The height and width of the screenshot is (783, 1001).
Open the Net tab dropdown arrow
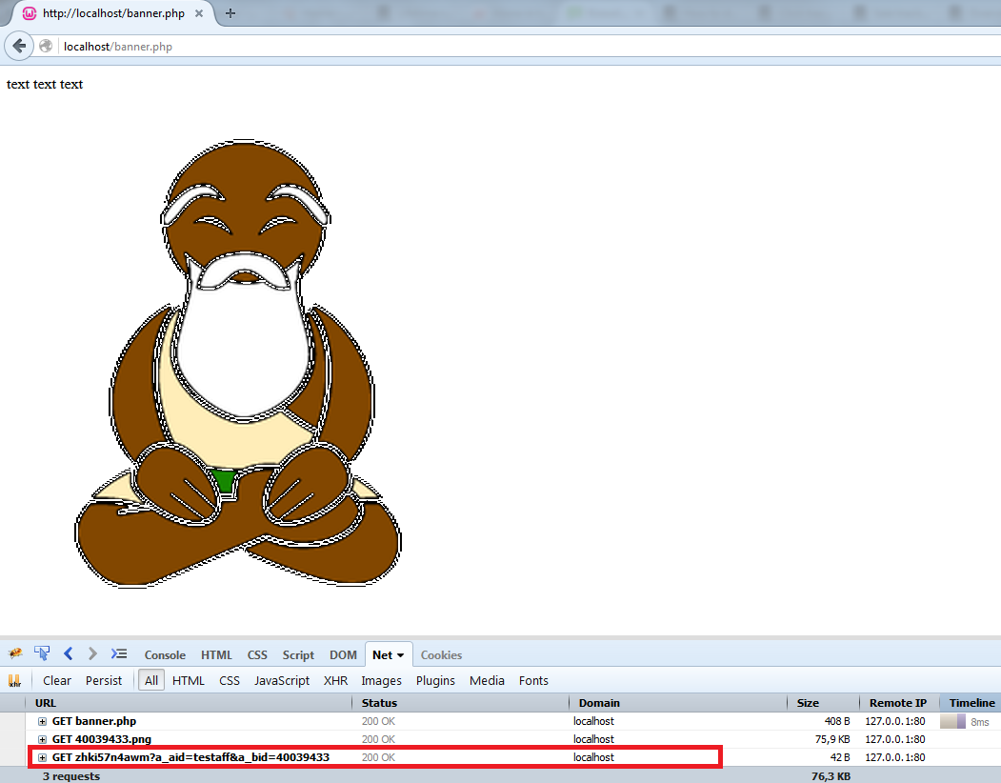401,655
